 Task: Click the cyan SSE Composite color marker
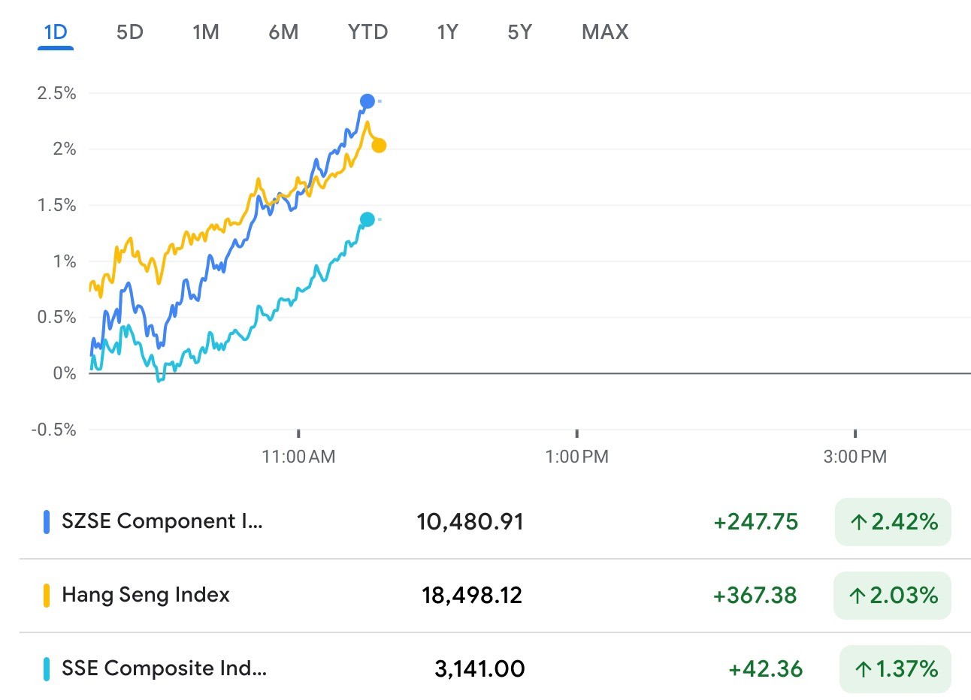(47, 669)
